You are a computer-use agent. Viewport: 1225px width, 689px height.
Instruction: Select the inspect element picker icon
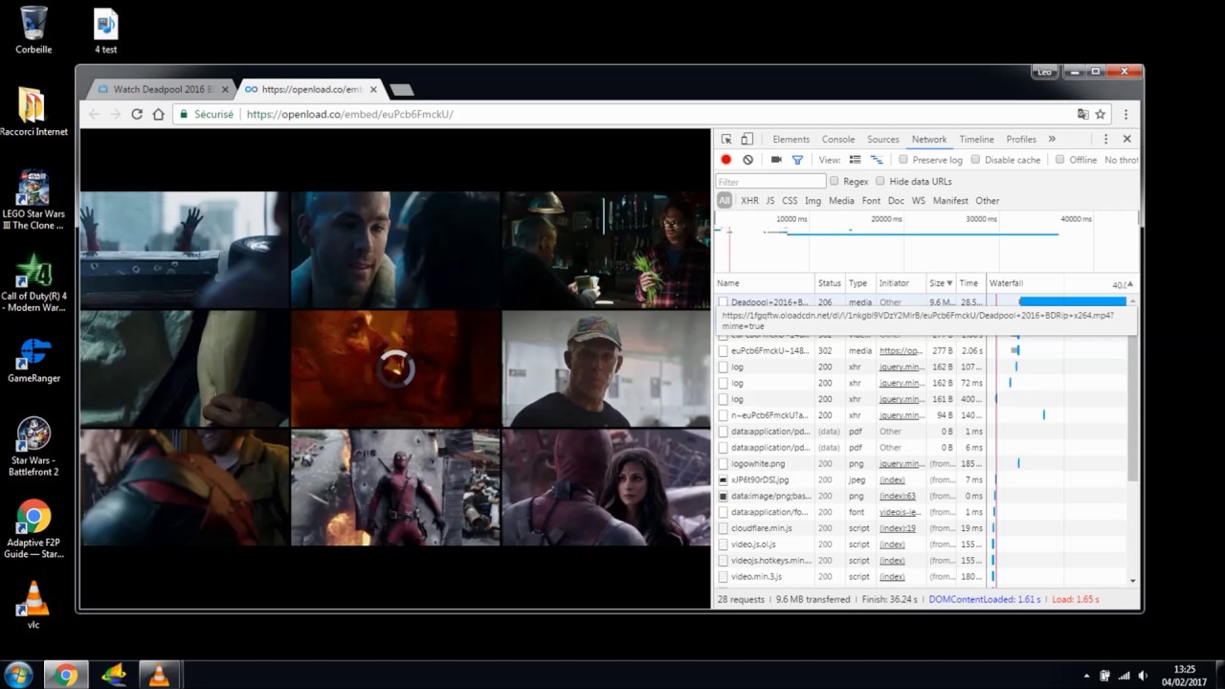point(726,139)
